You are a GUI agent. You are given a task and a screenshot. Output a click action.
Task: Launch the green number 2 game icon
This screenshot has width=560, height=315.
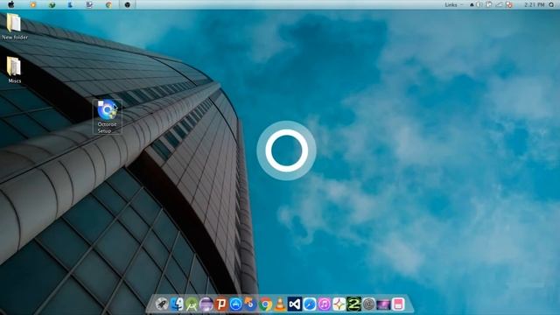(353, 304)
